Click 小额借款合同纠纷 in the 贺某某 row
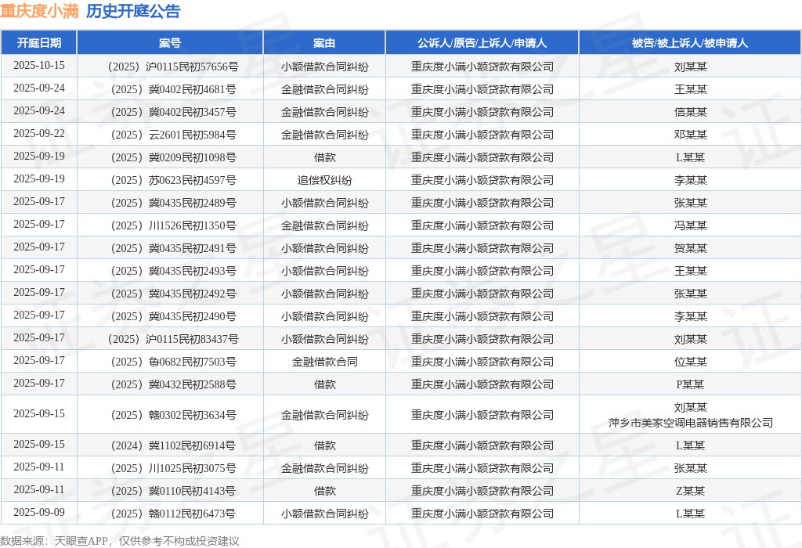The height and width of the screenshot is (548, 802). (x=324, y=248)
